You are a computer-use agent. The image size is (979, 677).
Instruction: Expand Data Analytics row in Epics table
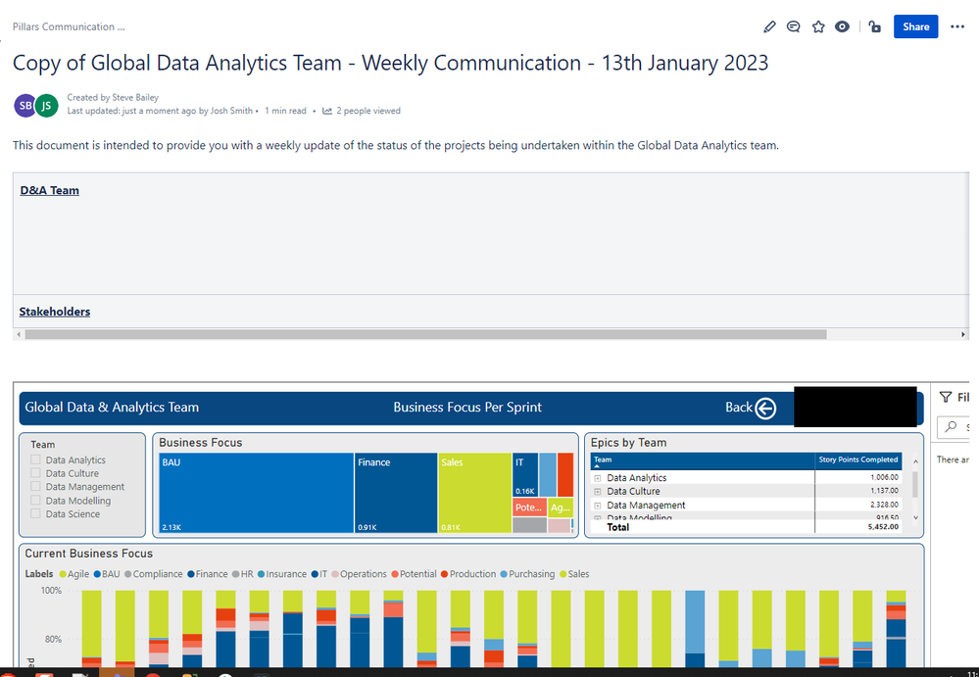coord(598,478)
